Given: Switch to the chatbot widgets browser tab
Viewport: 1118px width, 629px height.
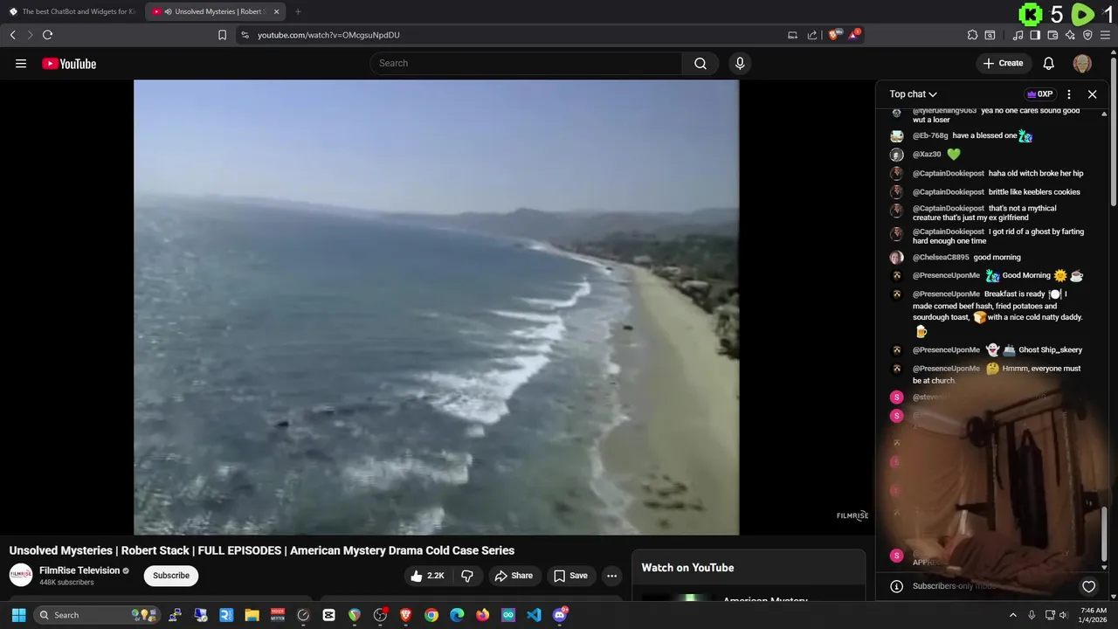Looking at the screenshot, I should (x=72, y=11).
